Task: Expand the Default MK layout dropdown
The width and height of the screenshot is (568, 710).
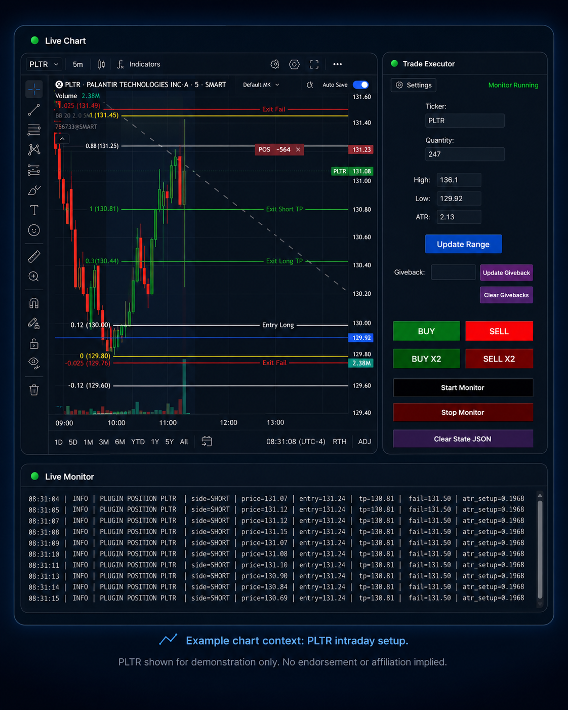Action: click(x=261, y=85)
